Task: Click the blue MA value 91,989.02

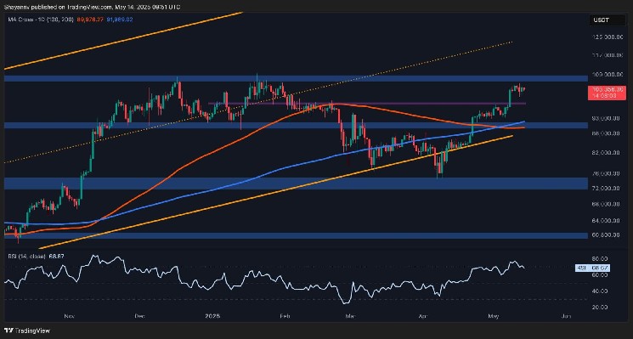Action: pyautogui.click(x=119, y=20)
